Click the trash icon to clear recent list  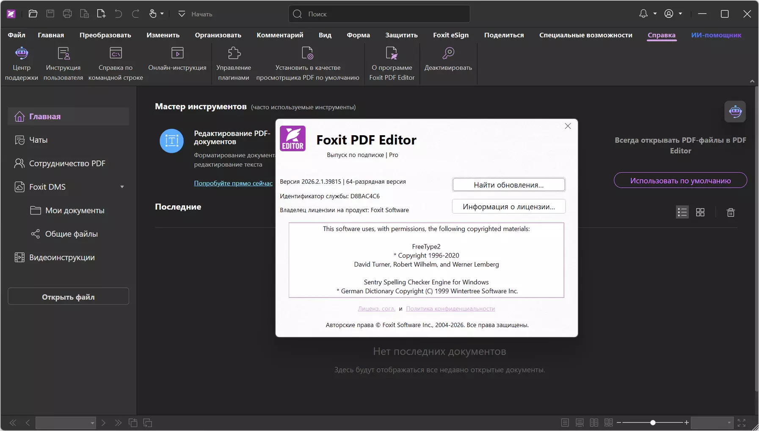(731, 212)
